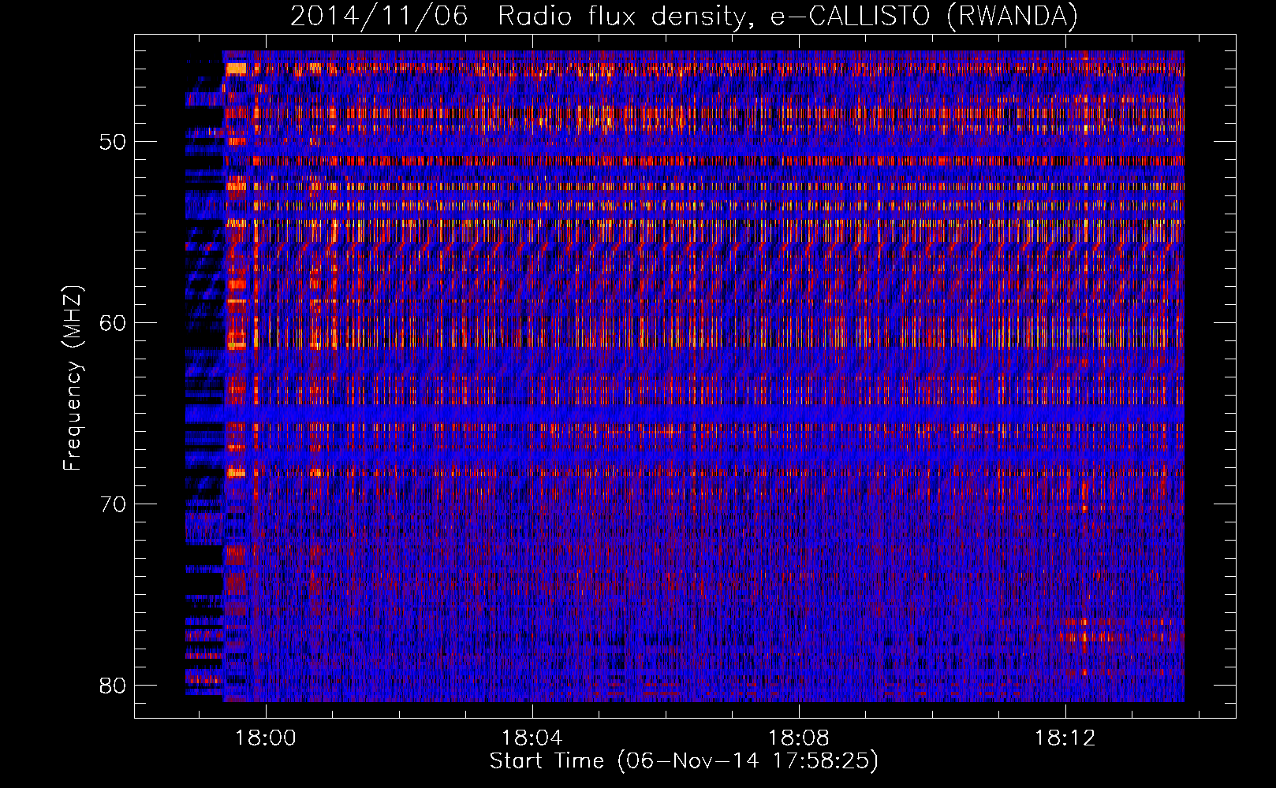Click the 18:00 time tick label
This screenshot has height=788, width=1276.
tap(266, 738)
